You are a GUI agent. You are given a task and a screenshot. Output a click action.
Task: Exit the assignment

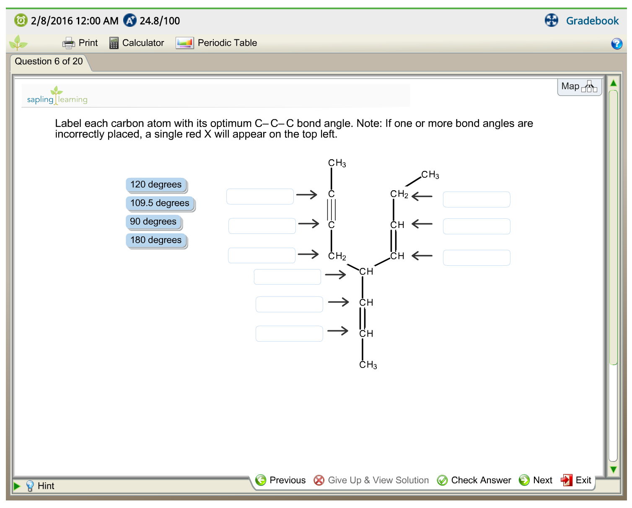tap(576, 480)
